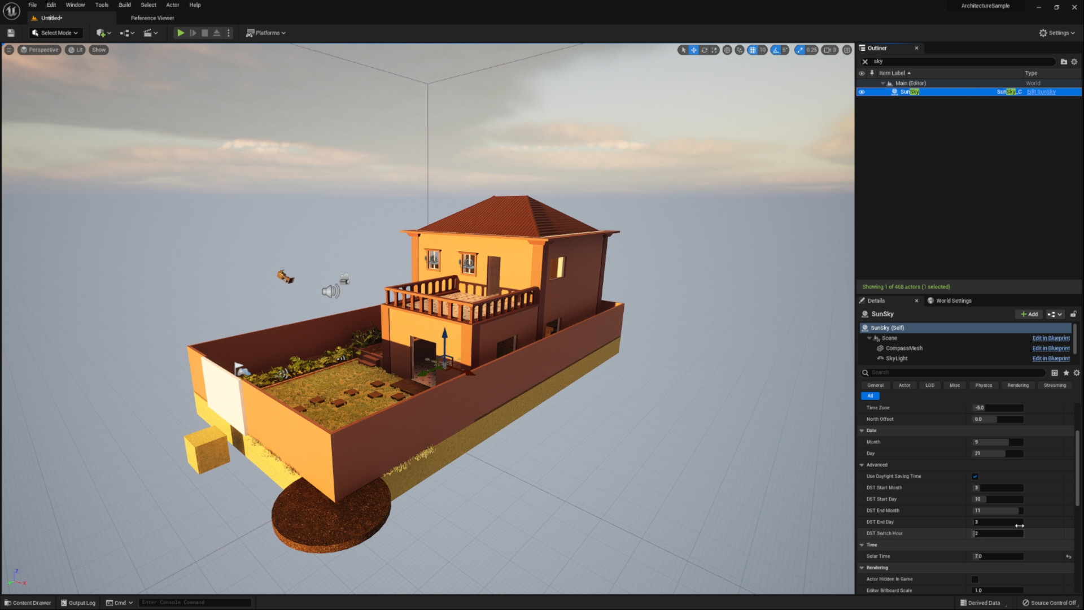
Task: Select the rotate transform tool in viewport
Action: [x=704, y=50]
